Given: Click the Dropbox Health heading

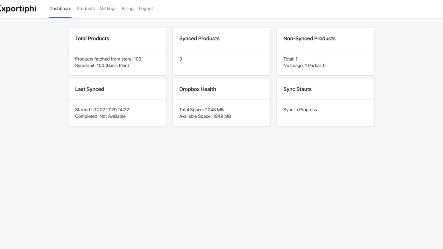Looking at the screenshot, I should 198,89.
